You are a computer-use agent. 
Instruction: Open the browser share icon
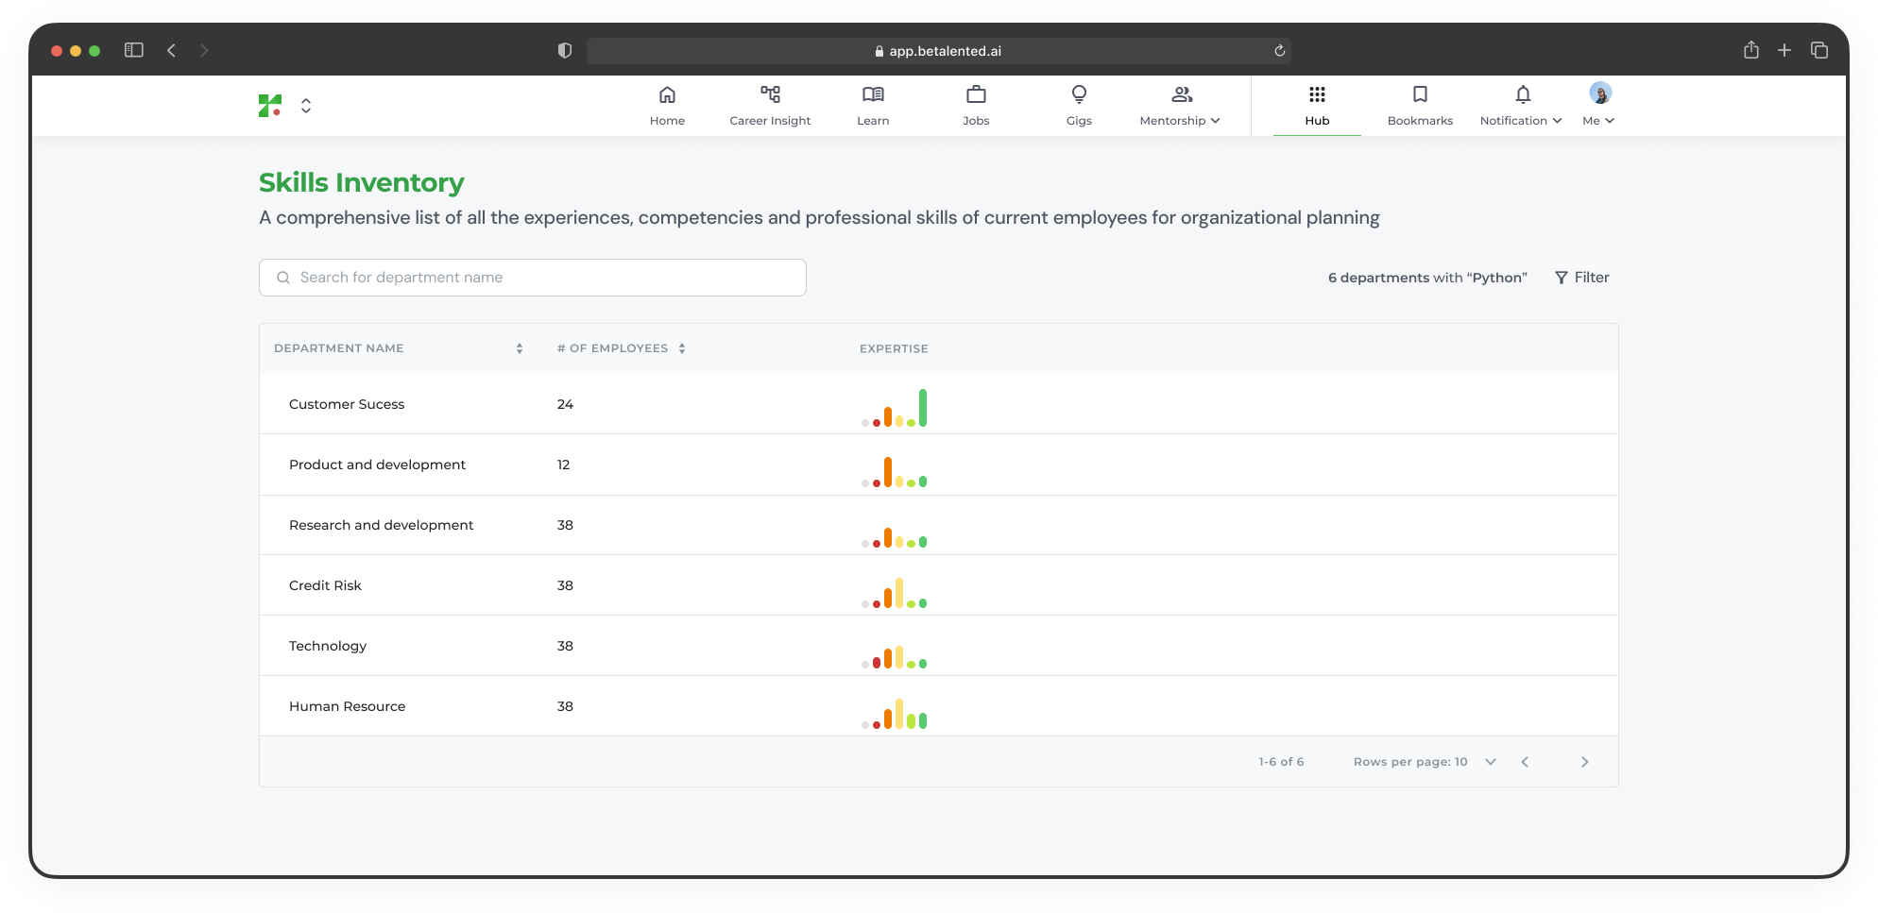pyautogui.click(x=1751, y=50)
